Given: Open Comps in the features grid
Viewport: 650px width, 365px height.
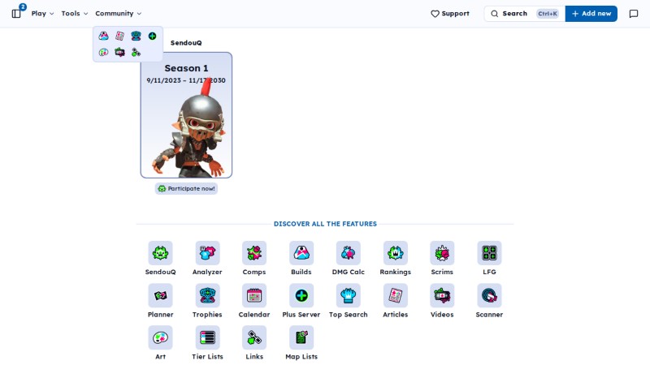Looking at the screenshot, I should click(x=254, y=258).
